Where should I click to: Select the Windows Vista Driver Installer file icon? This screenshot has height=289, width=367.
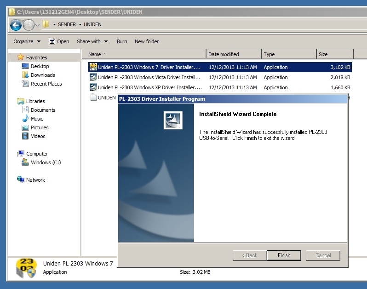[x=93, y=77]
